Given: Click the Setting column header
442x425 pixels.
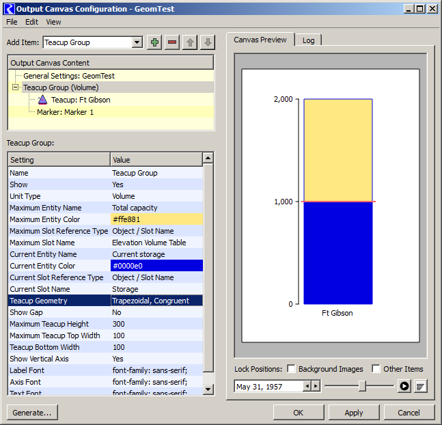Looking at the screenshot, I should click(x=59, y=160).
